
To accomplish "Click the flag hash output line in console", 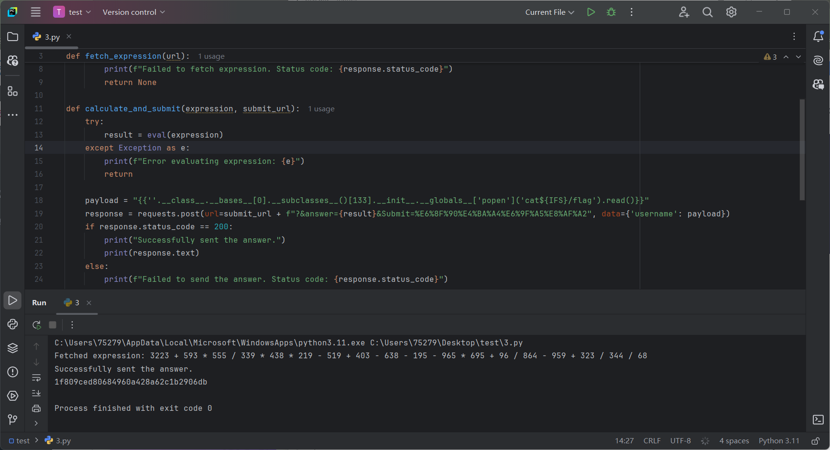I will [131, 382].
